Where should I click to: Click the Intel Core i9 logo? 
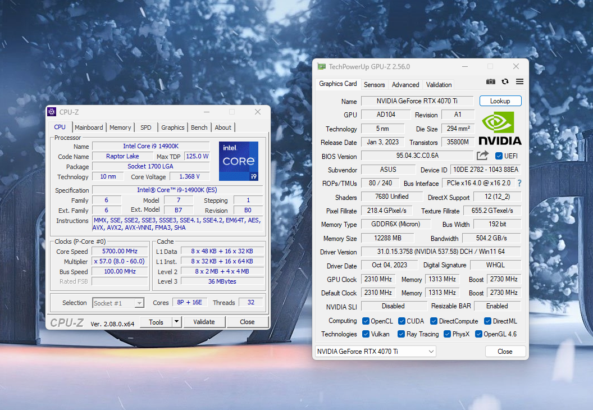(x=239, y=161)
